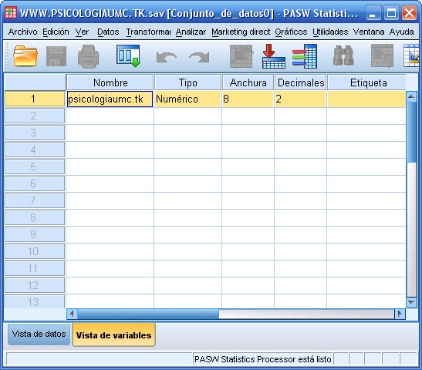This screenshot has height=370, width=422.
Task: Select row header 10
Action: (35, 251)
